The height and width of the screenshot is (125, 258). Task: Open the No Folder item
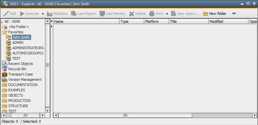pyautogui.click(x=19, y=27)
